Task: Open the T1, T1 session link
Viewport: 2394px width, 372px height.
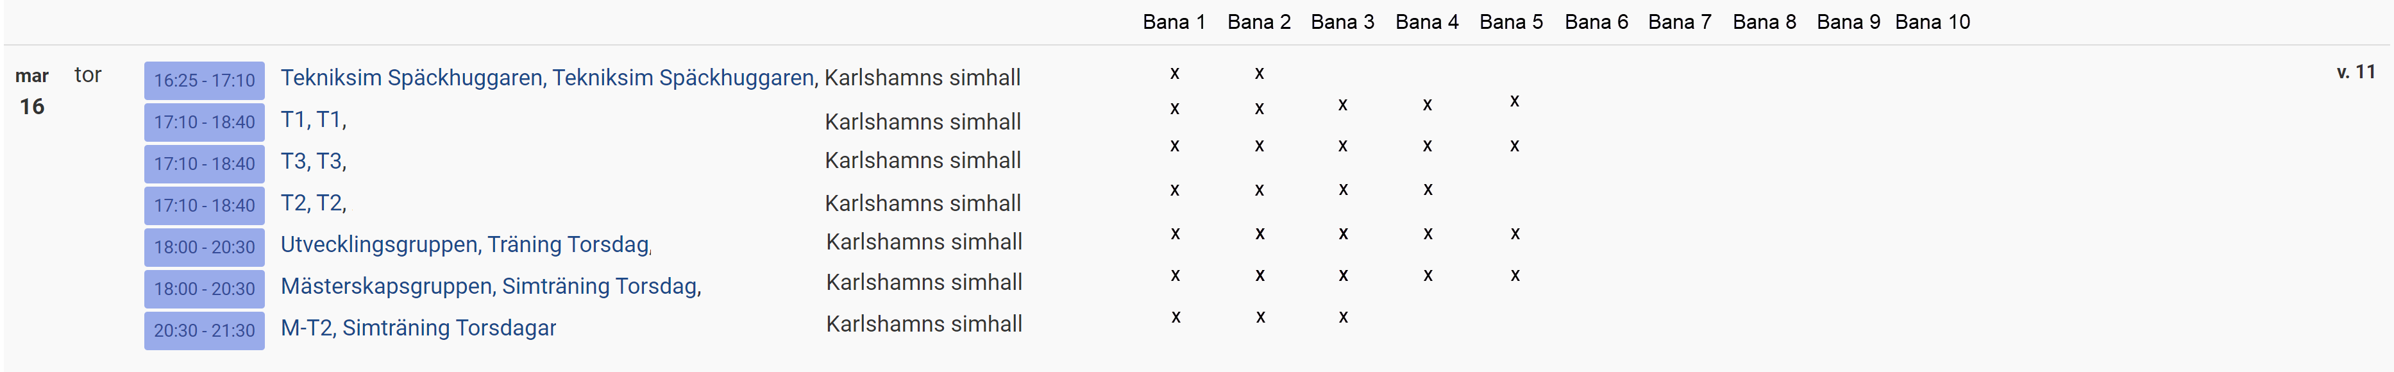Action: [x=313, y=119]
